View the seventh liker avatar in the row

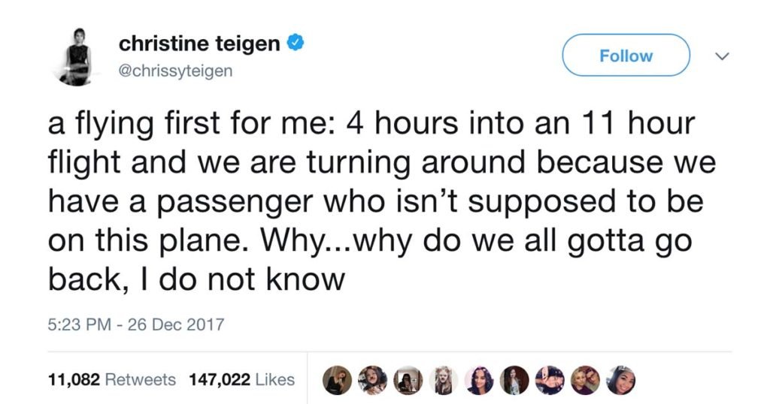point(549,380)
